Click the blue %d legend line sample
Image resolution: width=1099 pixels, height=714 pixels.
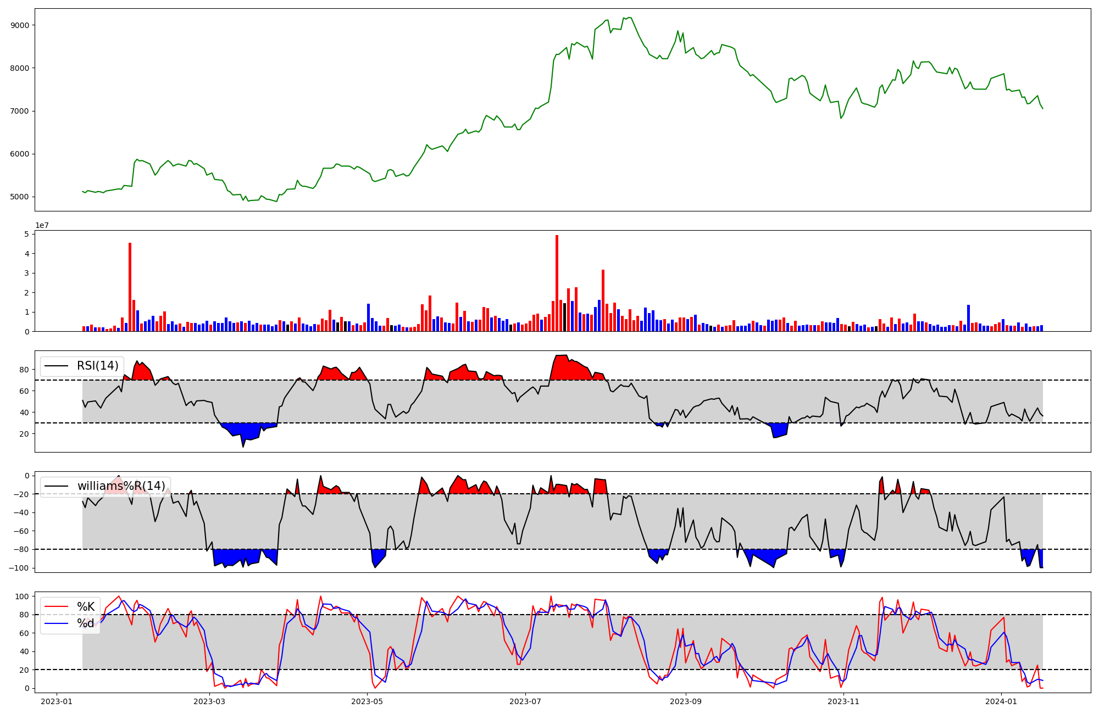(56, 623)
